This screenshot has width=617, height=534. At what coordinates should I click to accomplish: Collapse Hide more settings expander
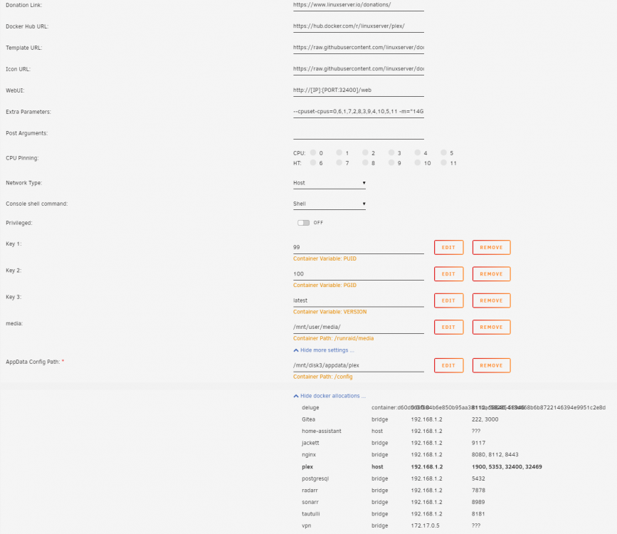point(324,350)
